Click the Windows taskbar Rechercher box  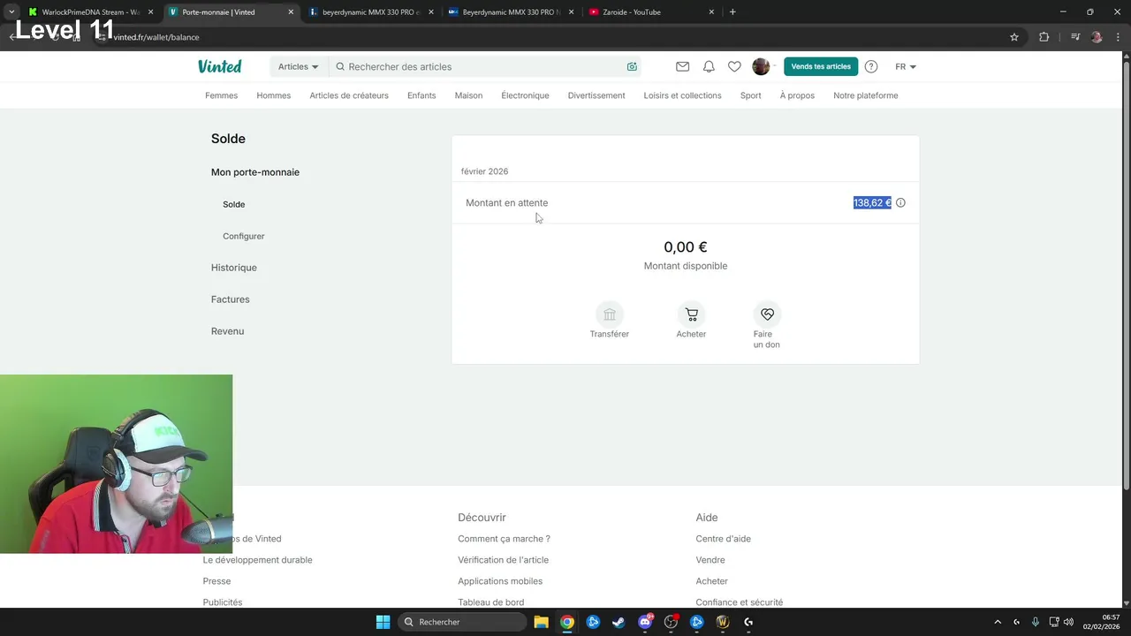(x=461, y=622)
